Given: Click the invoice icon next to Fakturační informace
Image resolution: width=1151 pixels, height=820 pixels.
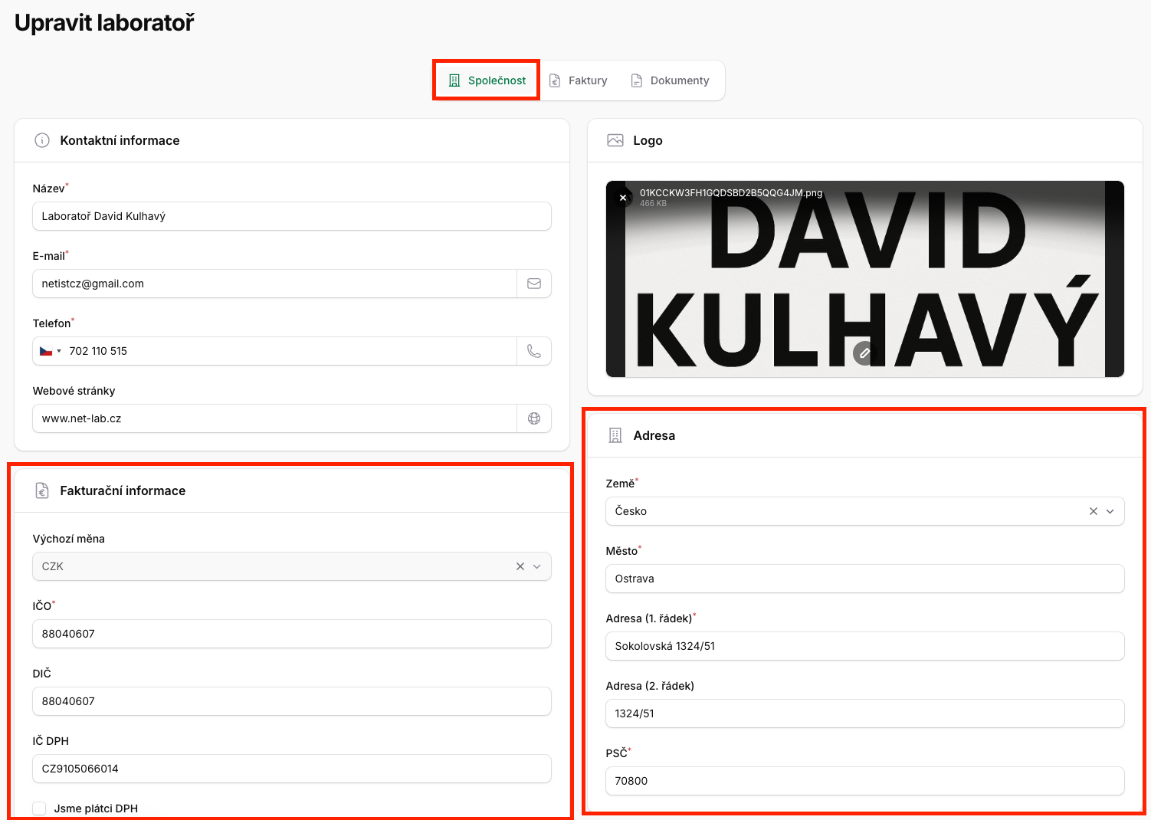Looking at the screenshot, I should click(42, 490).
